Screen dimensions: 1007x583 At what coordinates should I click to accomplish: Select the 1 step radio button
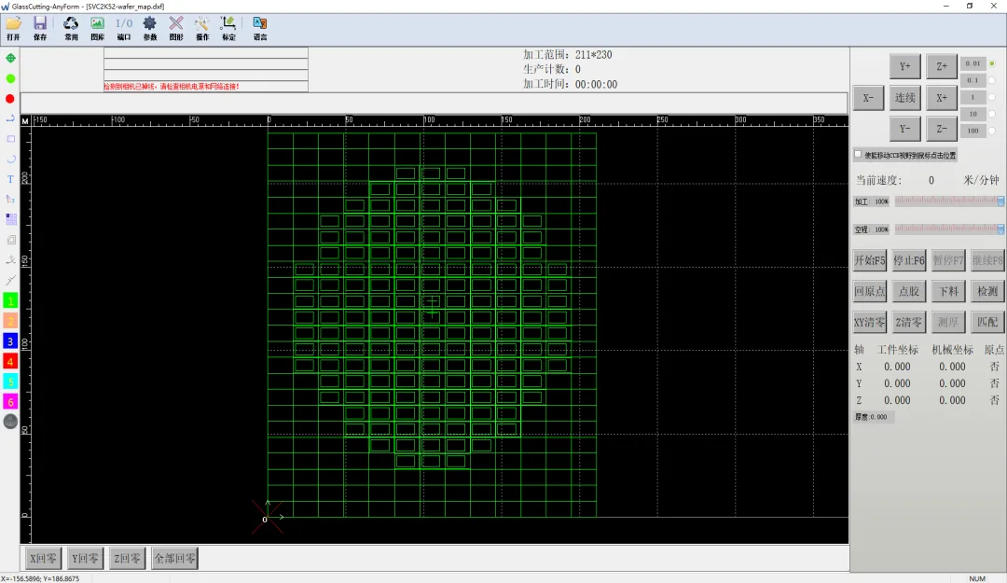[991, 97]
